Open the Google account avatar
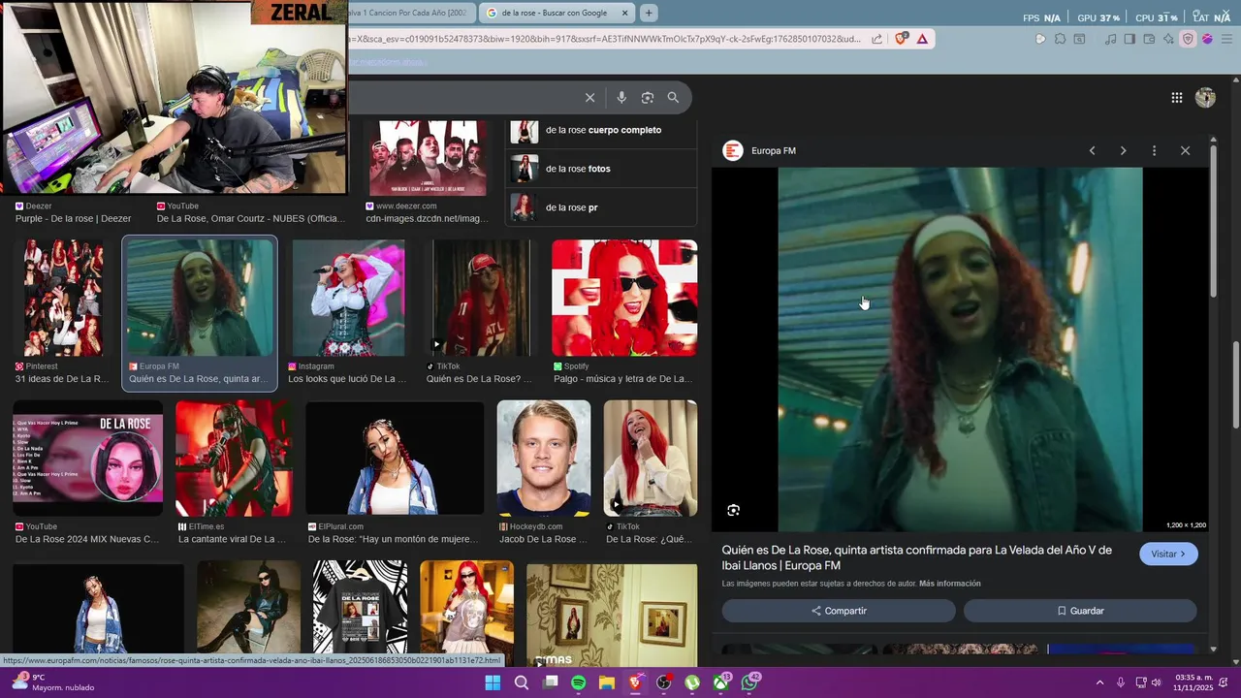The height and width of the screenshot is (698, 1241). [x=1205, y=98]
